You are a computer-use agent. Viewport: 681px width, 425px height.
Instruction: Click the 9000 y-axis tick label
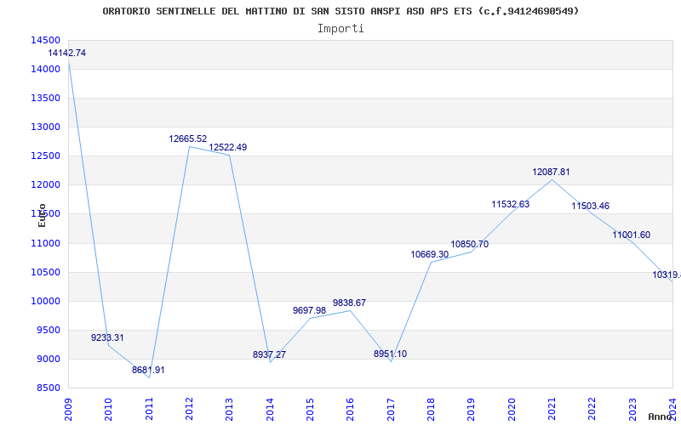click(x=48, y=359)
